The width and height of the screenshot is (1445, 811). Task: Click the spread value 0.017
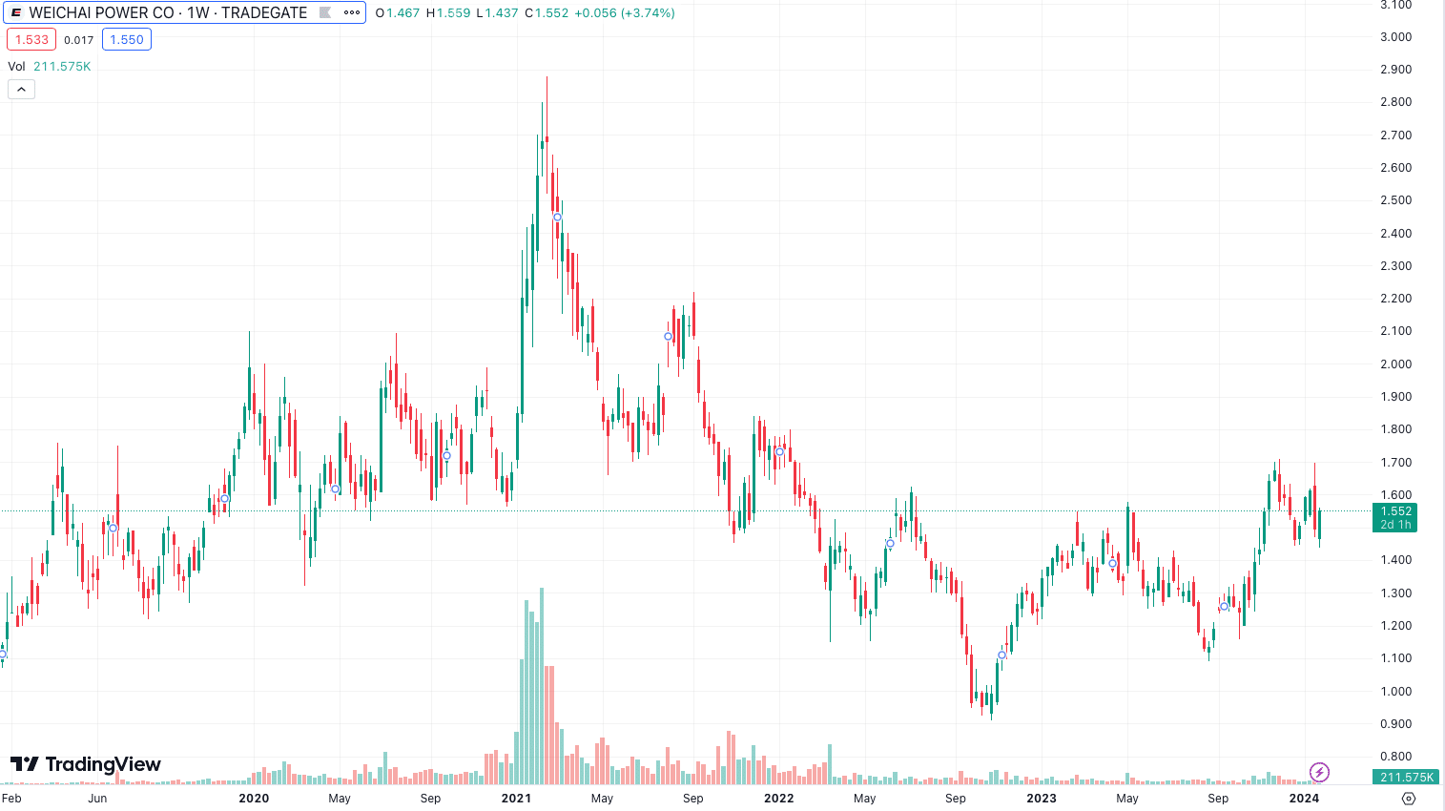click(x=79, y=40)
